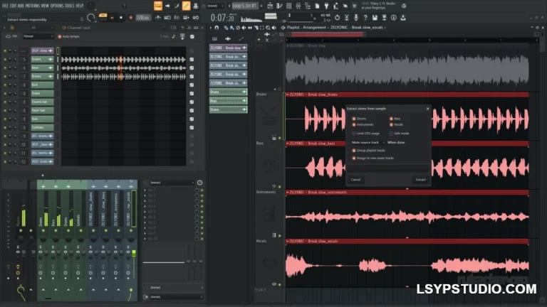Screen dimensions: 547x307
Task: Click the Extract button
Action: [420, 180]
